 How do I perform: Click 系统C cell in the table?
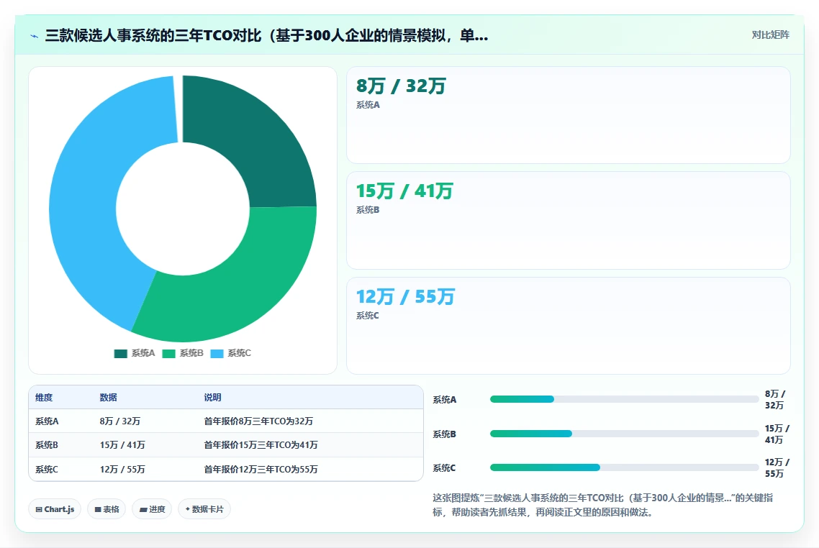47,469
